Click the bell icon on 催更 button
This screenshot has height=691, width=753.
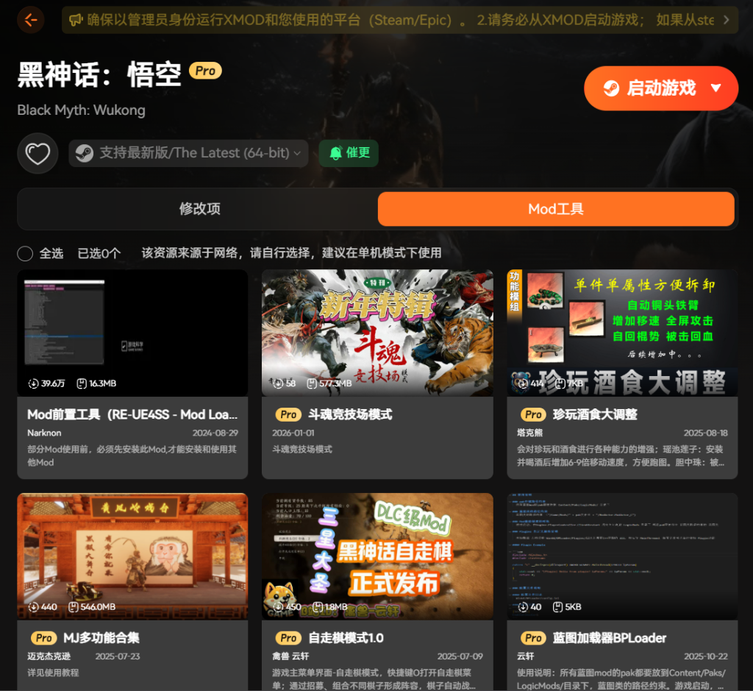[x=335, y=153]
